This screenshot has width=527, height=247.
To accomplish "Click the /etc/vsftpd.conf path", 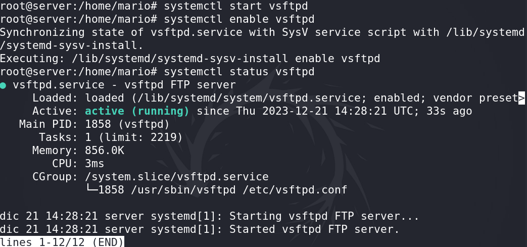I will point(295,190).
